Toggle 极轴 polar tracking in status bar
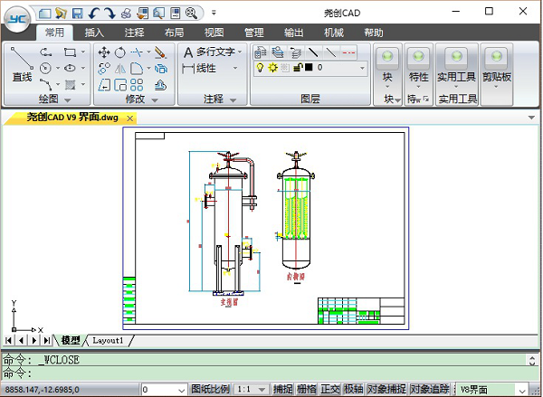The width and height of the screenshot is (543, 397). click(x=354, y=389)
